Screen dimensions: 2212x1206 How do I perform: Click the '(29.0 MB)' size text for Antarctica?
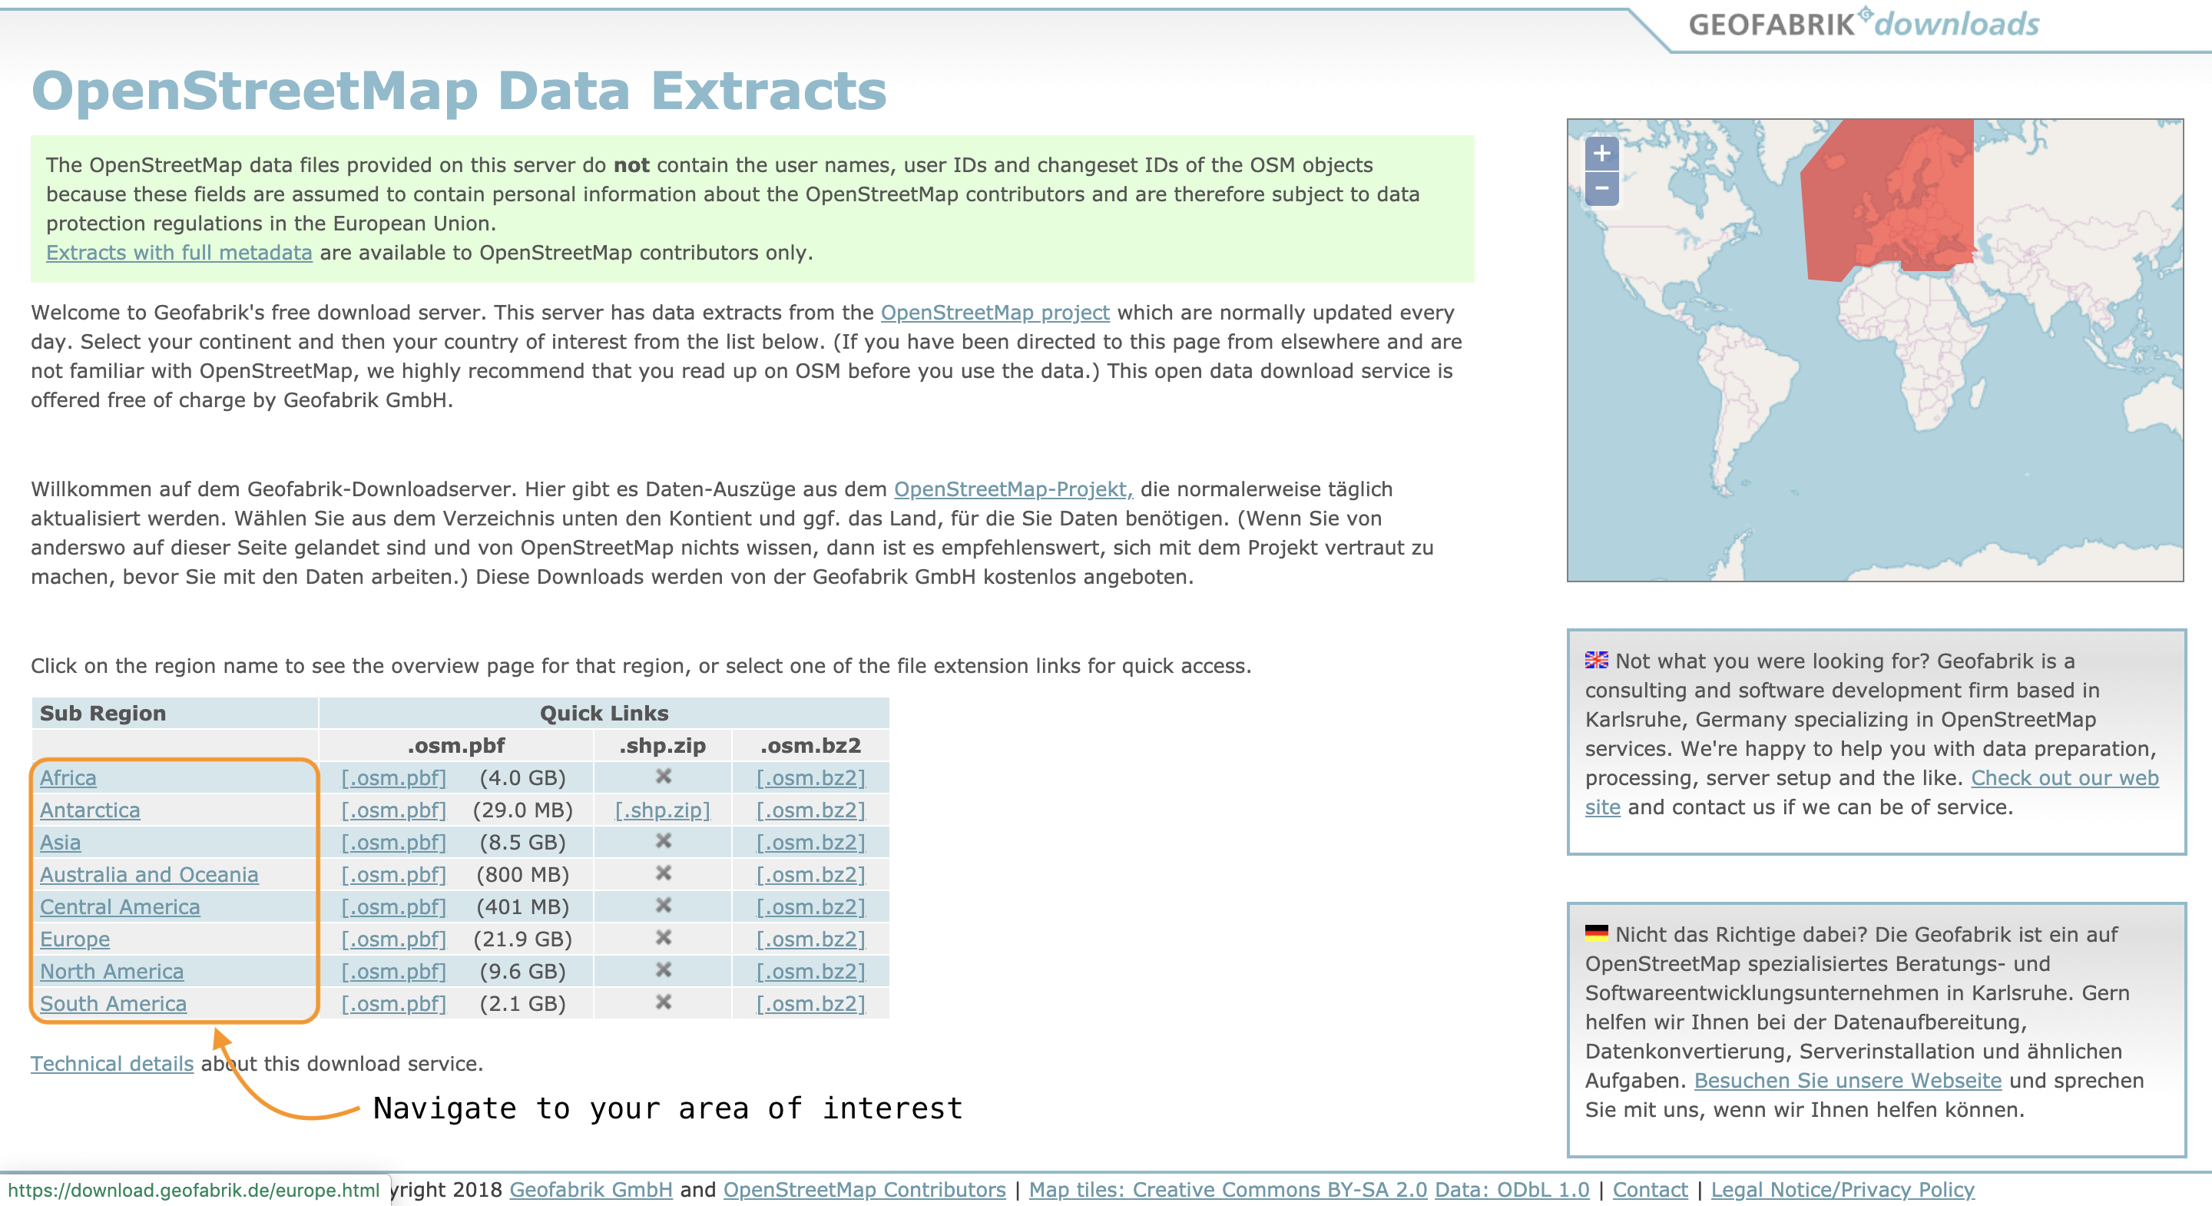tap(523, 810)
